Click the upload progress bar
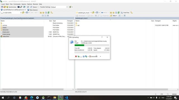 [92, 45]
